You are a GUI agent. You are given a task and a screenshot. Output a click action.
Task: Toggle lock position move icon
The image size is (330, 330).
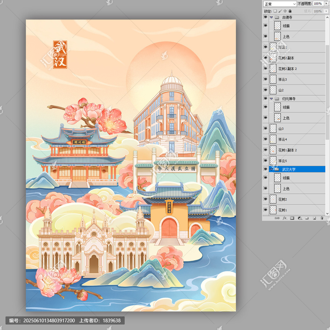coord(285,11)
